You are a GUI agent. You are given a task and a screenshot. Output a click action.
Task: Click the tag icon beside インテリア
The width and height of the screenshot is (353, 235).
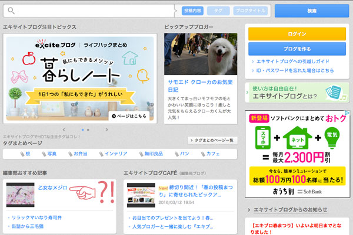(x=101, y=154)
